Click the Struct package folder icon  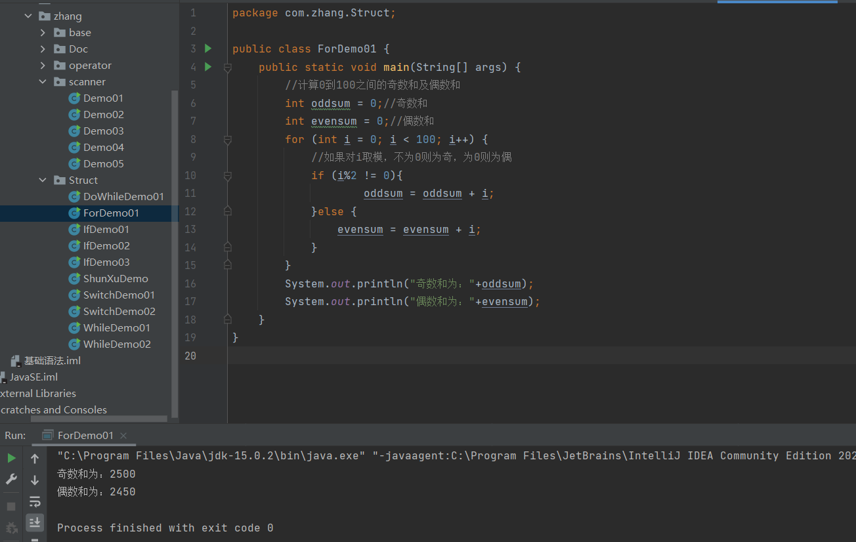click(60, 180)
